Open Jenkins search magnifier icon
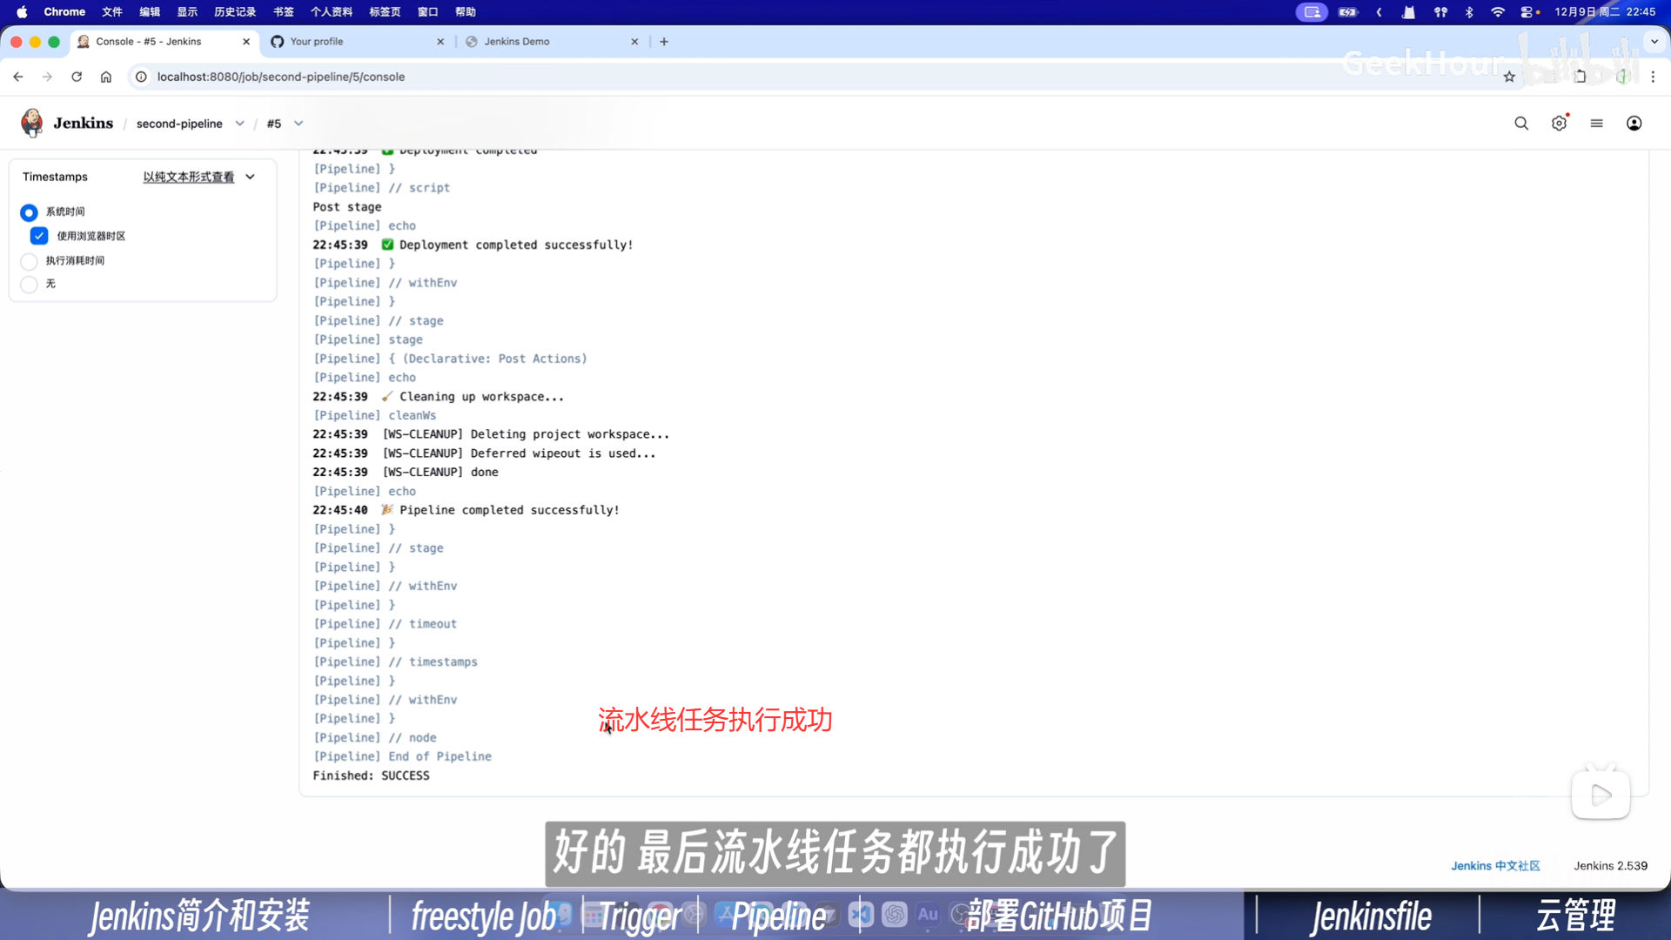Viewport: 1671px width, 940px height. pyautogui.click(x=1520, y=124)
